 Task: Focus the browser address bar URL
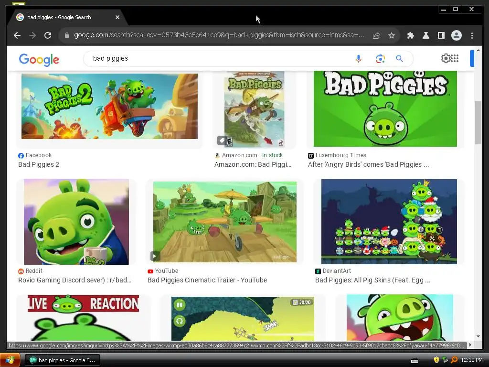(219, 35)
